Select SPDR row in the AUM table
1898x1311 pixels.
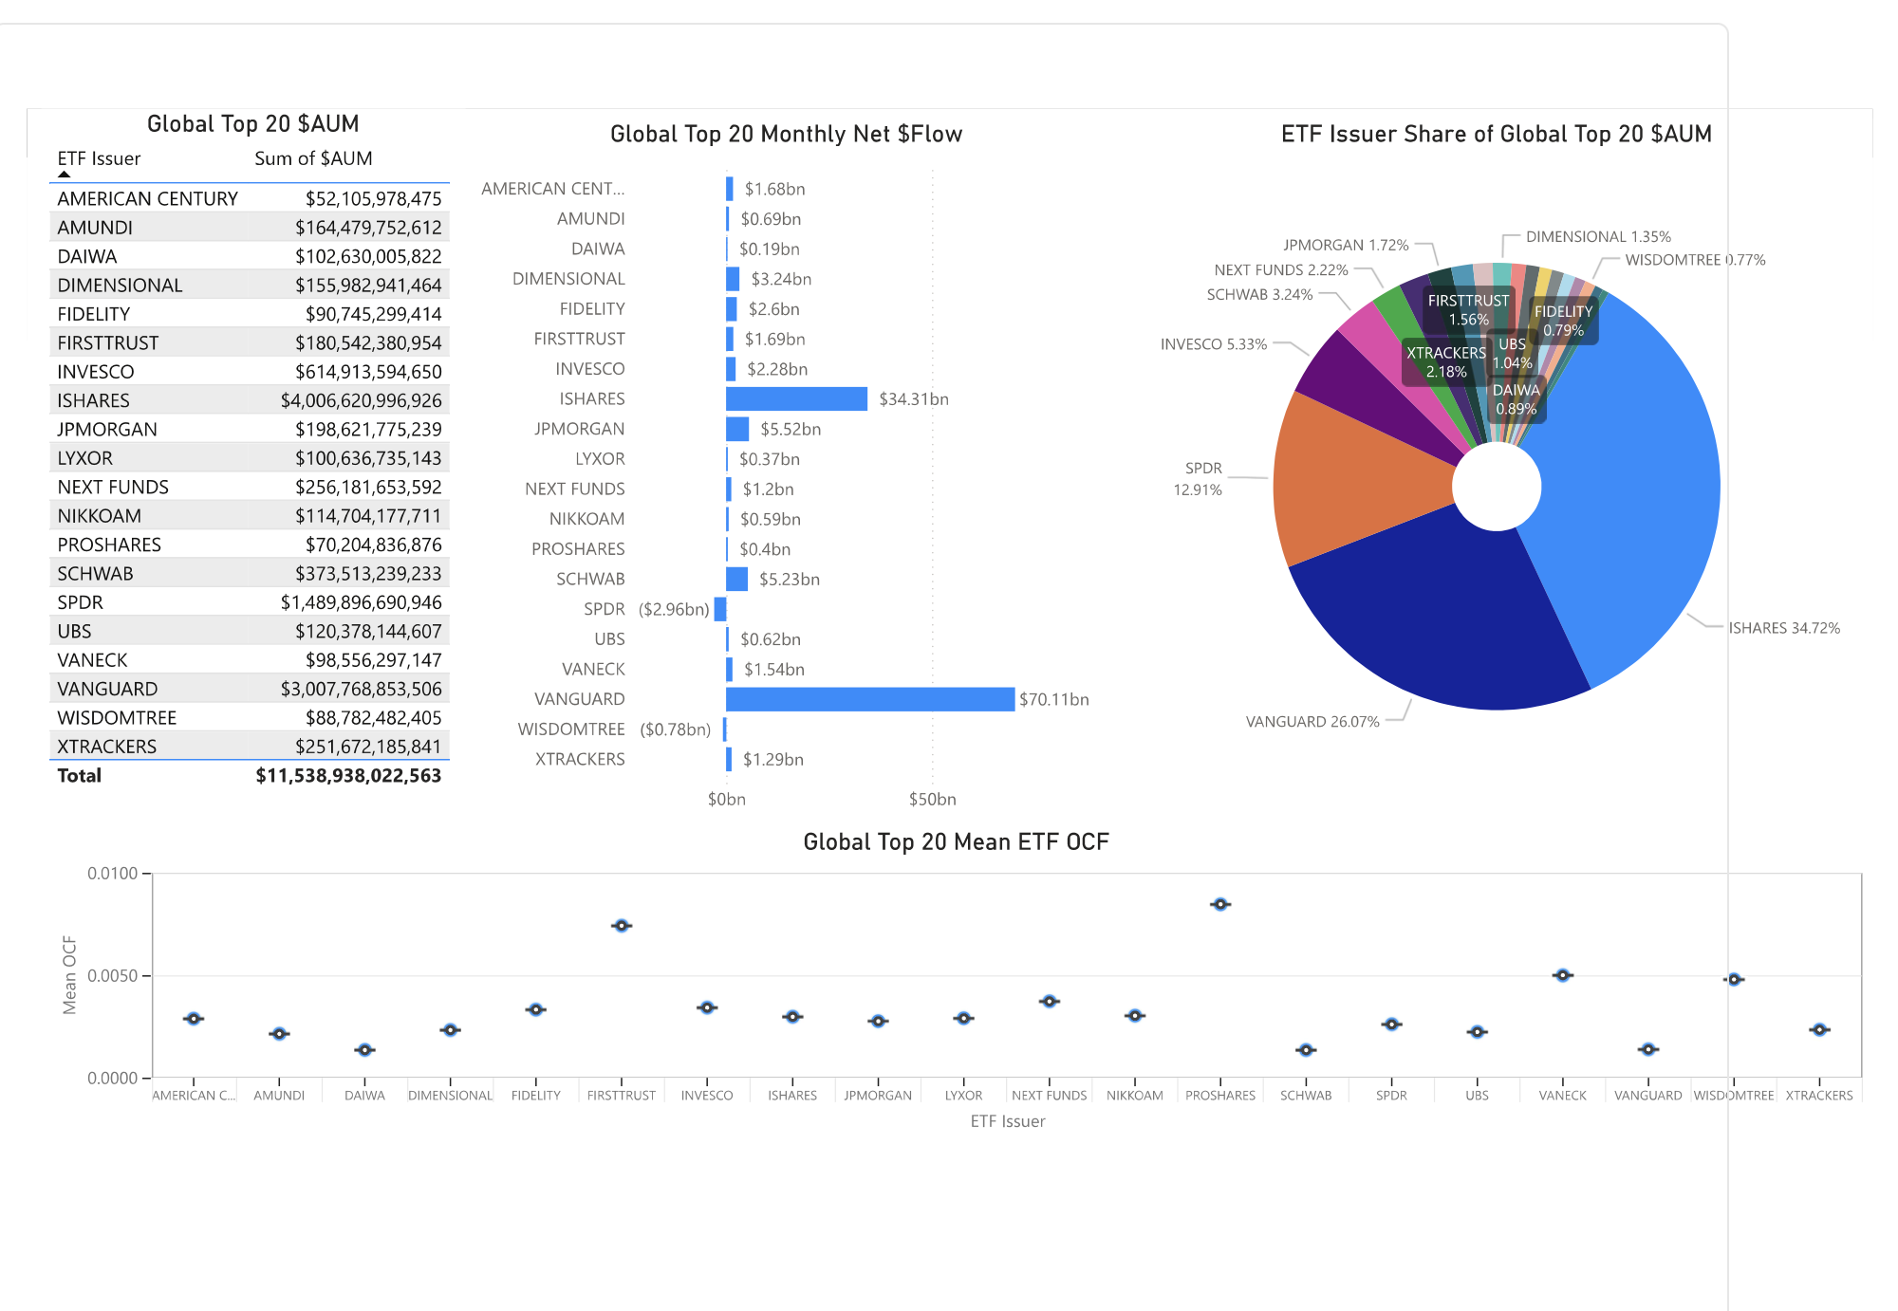coord(250,602)
